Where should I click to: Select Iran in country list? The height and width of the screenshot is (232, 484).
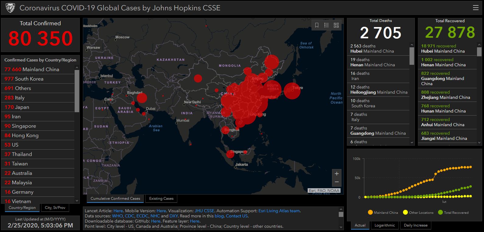click(x=38, y=116)
